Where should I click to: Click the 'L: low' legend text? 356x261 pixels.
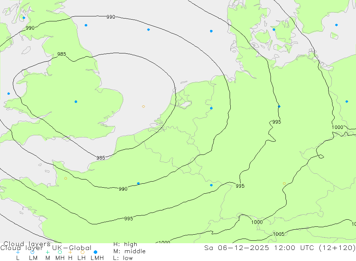[x=123, y=258]
